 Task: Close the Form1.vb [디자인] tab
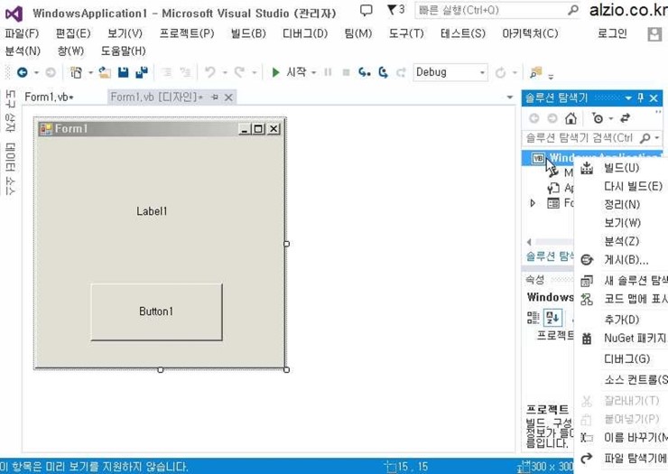click(228, 98)
